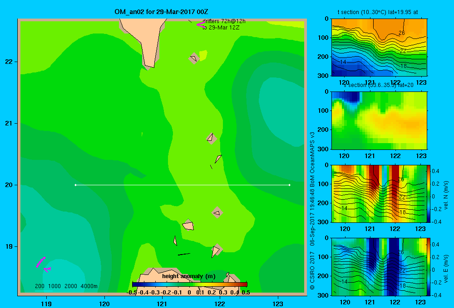This screenshot has height=308, width=454.
Task: Click the '14' contour label in the temperature section
Action: click(x=343, y=62)
